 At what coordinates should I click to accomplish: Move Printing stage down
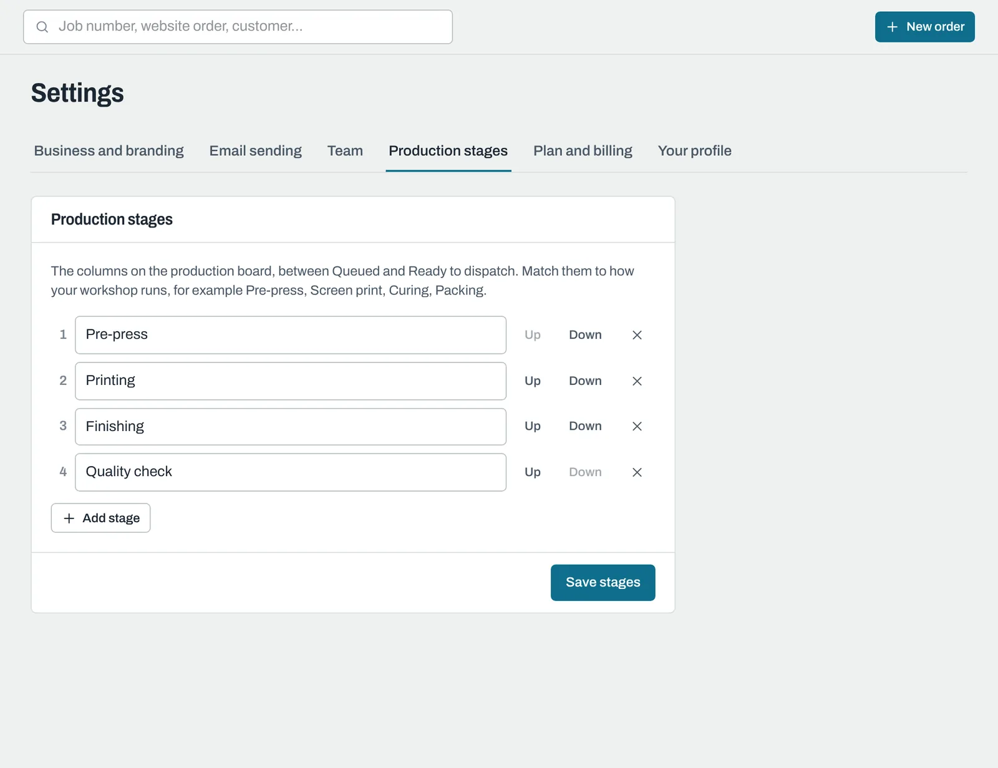tap(585, 381)
